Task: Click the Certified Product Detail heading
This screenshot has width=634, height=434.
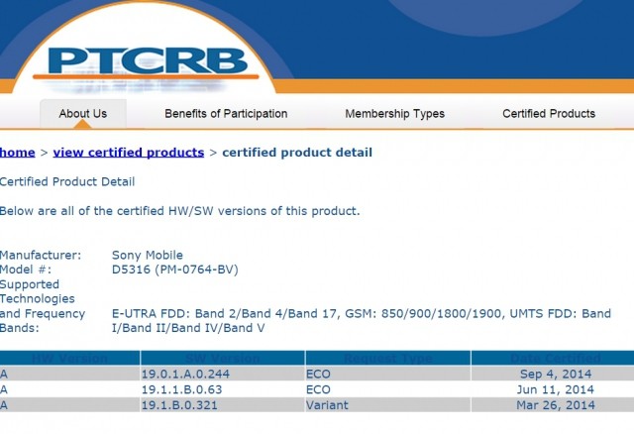Action: (x=67, y=181)
